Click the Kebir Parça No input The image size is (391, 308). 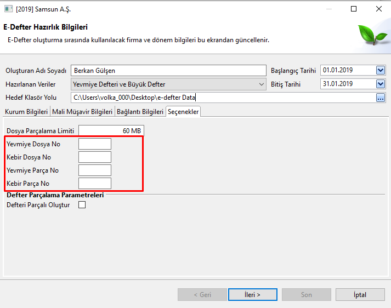point(95,184)
